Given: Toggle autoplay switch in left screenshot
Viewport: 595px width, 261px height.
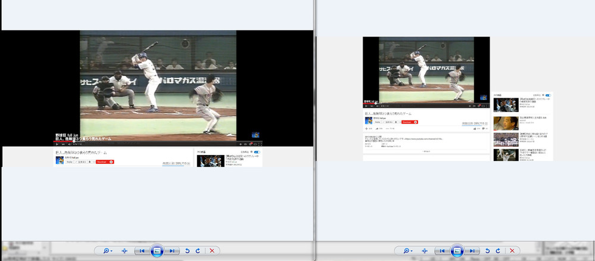Looking at the screenshot, I should (257, 152).
